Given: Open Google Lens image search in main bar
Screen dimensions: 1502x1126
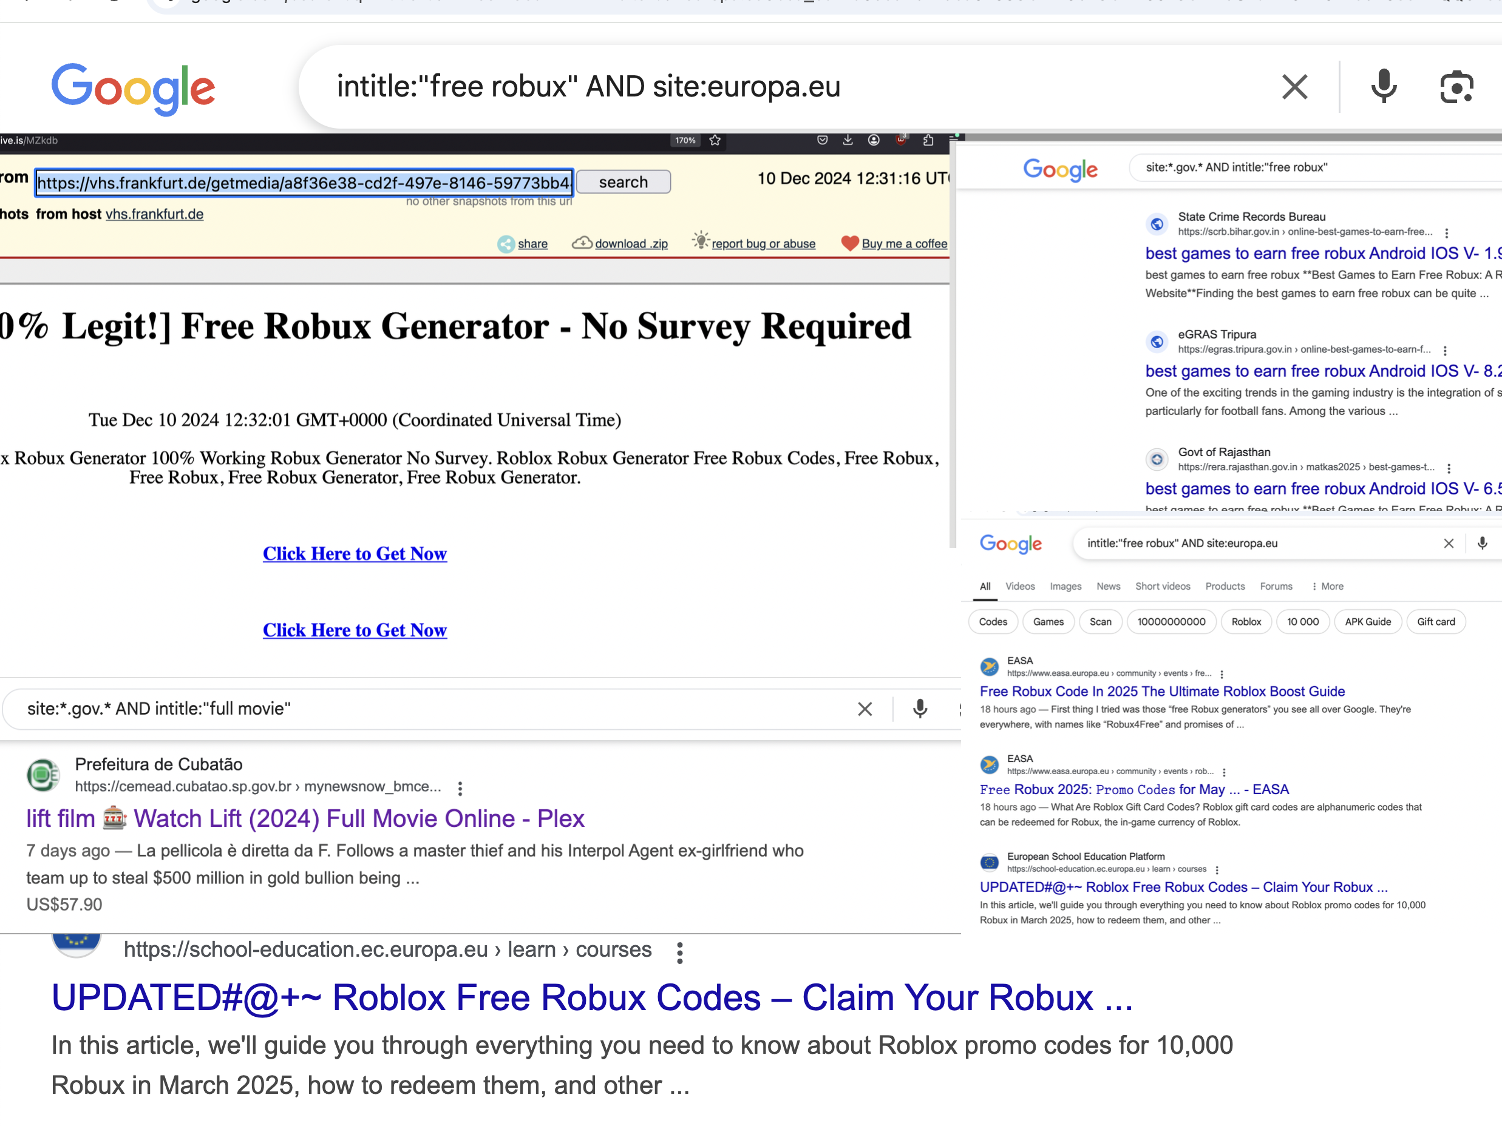Looking at the screenshot, I should click(x=1456, y=87).
